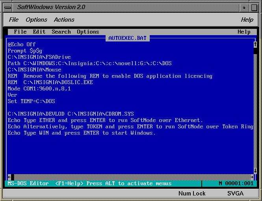
Task: Click the cursor position 00001:001 indicator
Action: point(239,183)
